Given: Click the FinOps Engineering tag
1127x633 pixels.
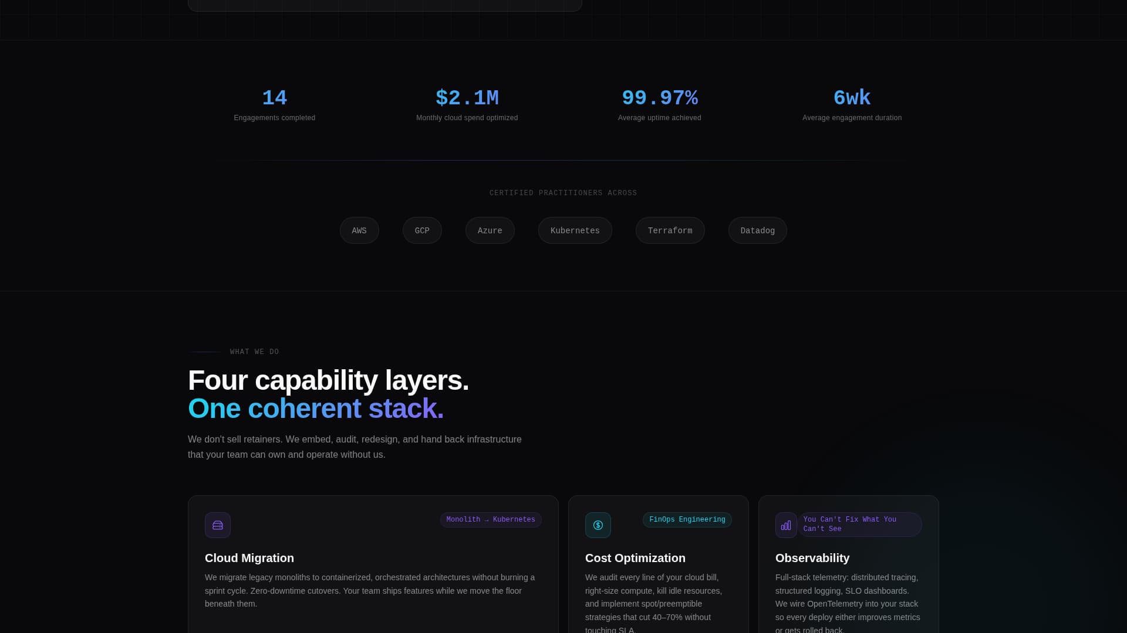Looking at the screenshot, I should (687, 520).
